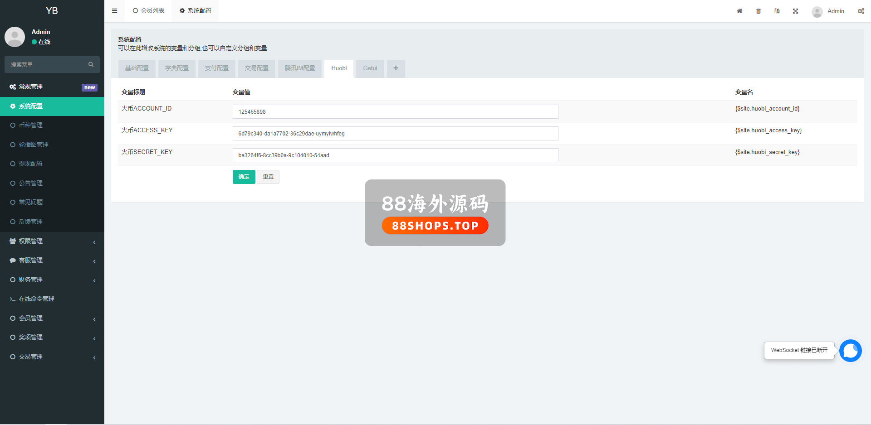Click the green 确定 submit button
This screenshot has height=425, width=871.
244,177
